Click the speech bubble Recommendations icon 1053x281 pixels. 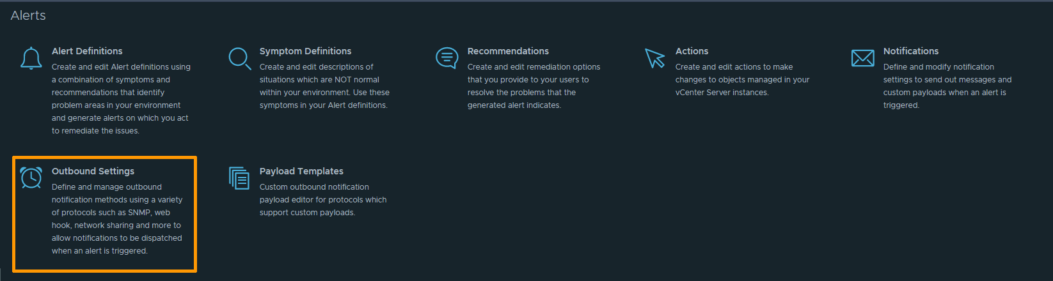coord(447,58)
